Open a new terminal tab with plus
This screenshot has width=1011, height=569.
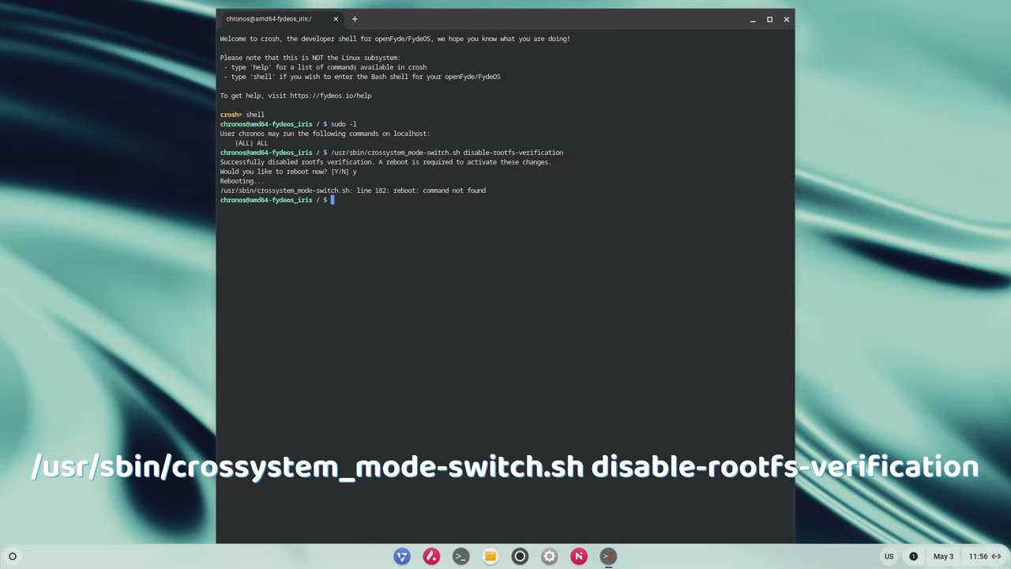355,19
